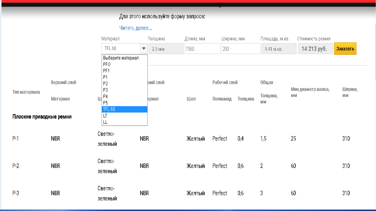Choose PFO from material list
The height and width of the screenshot is (211, 376).
coord(124,64)
